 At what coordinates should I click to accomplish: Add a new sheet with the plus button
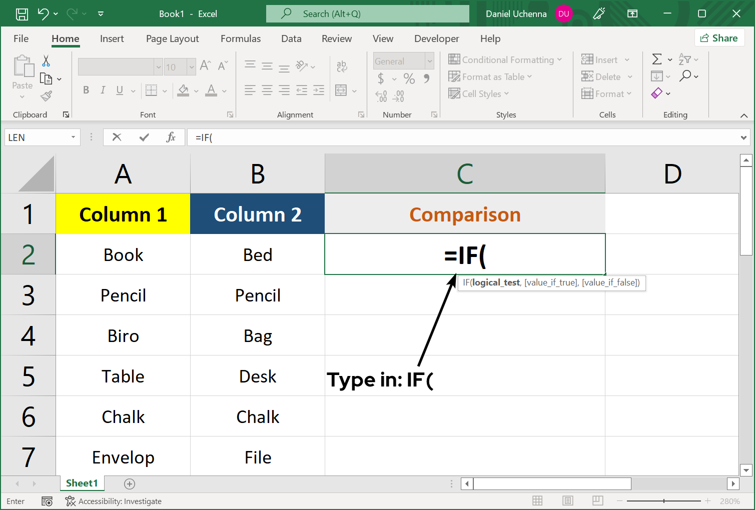click(x=130, y=483)
